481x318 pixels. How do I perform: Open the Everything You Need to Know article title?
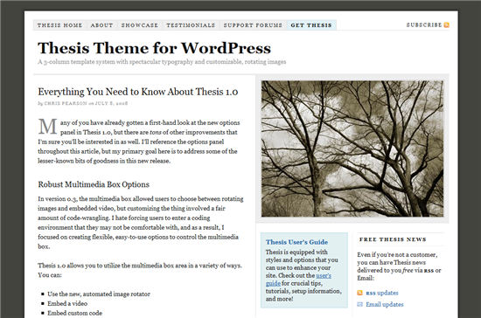click(138, 92)
